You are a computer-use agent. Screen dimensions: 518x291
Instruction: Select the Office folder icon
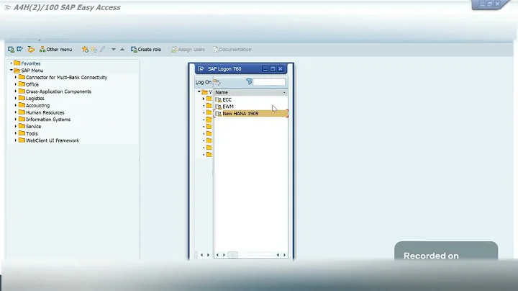[22, 84]
